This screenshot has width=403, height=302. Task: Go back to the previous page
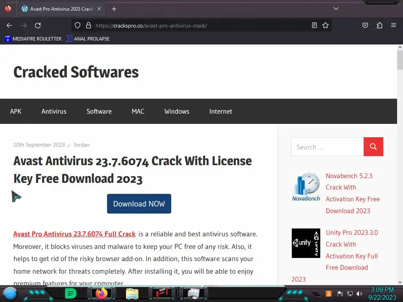pyautogui.click(x=9, y=26)
